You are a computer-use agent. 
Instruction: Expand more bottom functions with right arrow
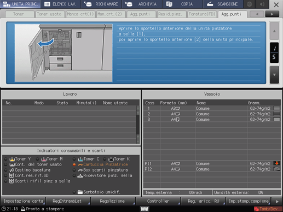click(277, 202)
